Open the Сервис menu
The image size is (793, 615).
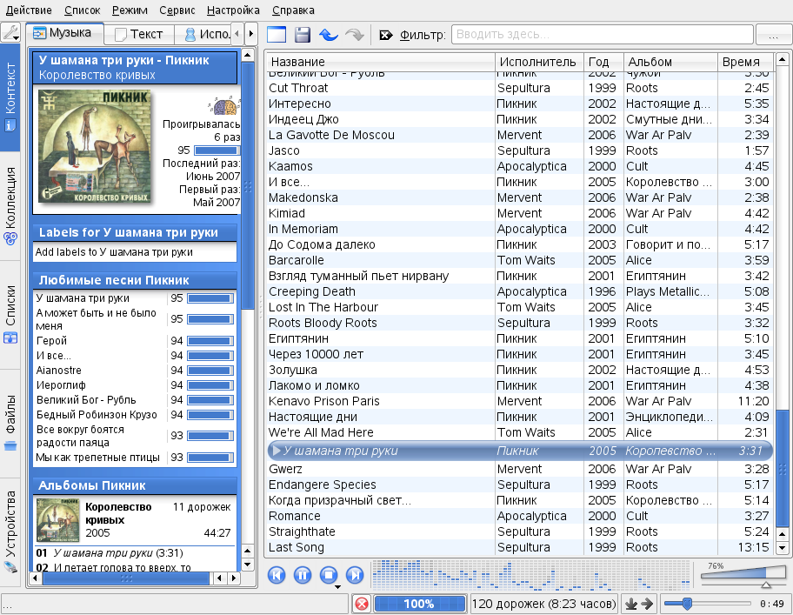coord(179,10)
